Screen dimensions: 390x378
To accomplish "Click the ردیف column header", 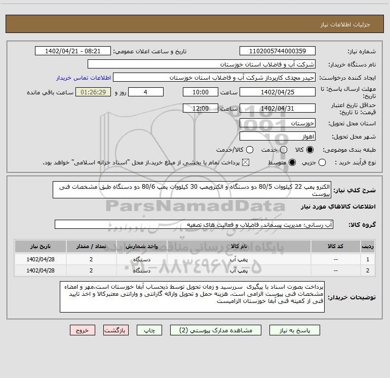I will [368, 246].
